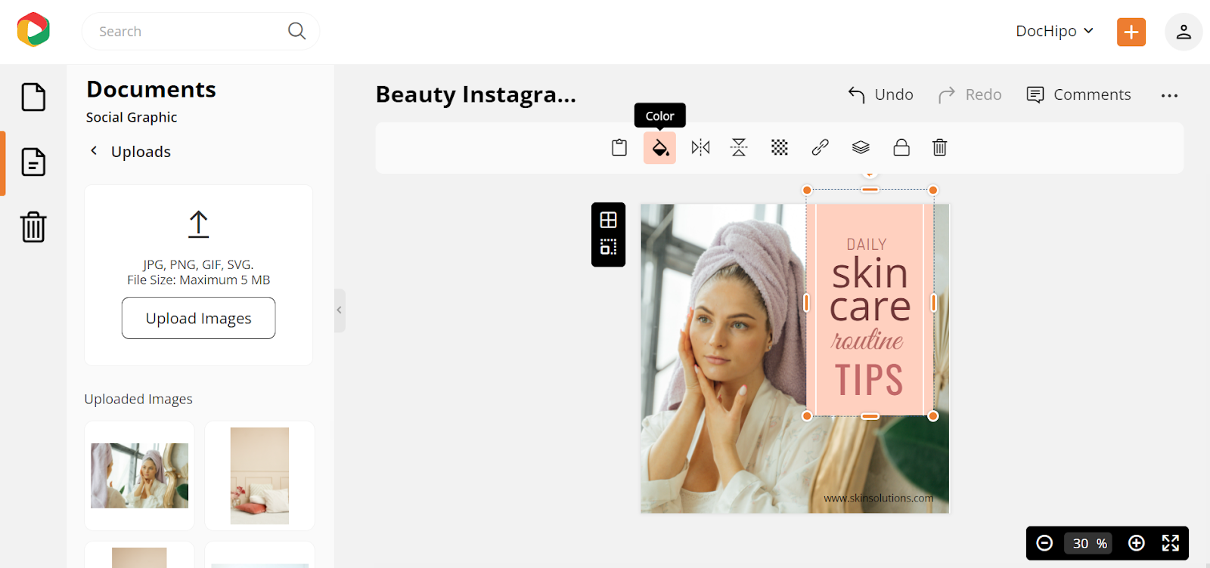1210x568 pixels.
Task: Open the trash sidebar icon
Action: [33, 227]
